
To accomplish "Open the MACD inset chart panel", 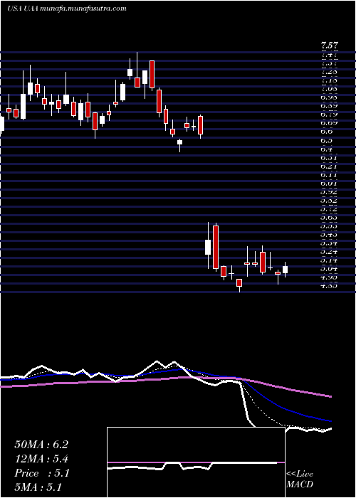I will 196,462.
